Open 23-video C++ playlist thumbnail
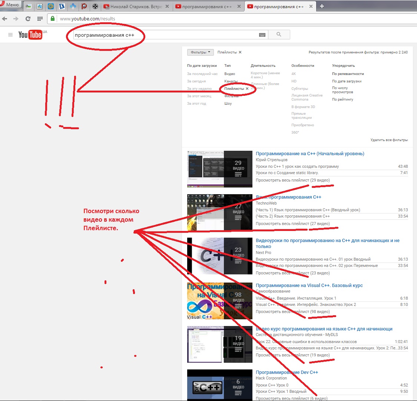 pyautogui.click(x=220, y=256)
